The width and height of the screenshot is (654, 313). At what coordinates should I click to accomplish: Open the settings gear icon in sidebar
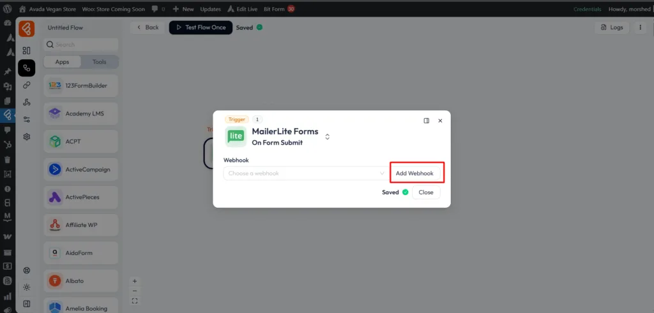[x=27, y=136]
